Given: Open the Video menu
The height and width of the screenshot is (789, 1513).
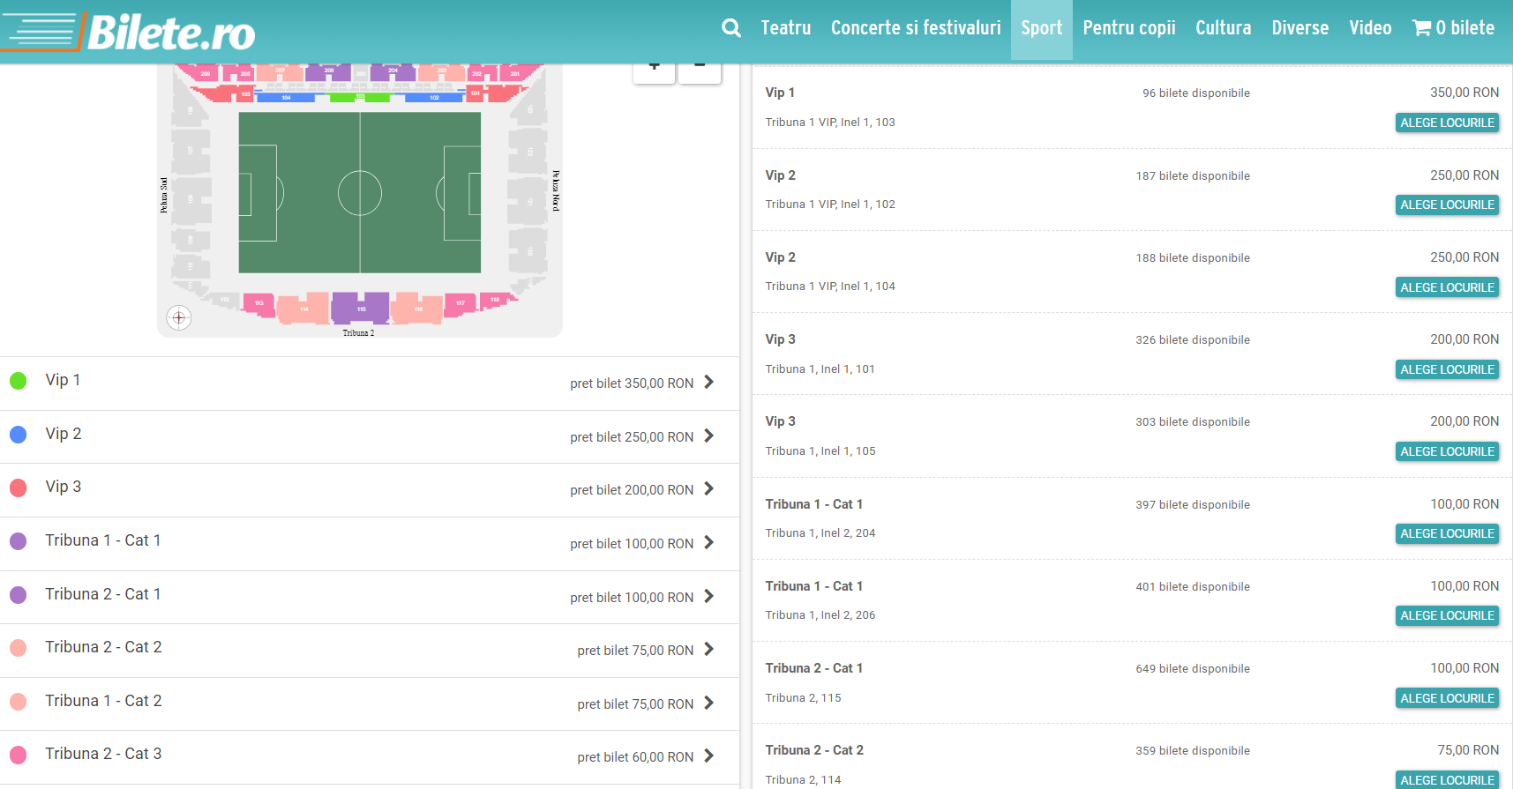Looking at the screenshot, I should (1370, 28).
